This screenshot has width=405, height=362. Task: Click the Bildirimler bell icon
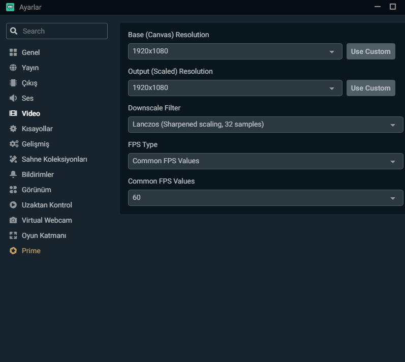click(x=13, y=174)
